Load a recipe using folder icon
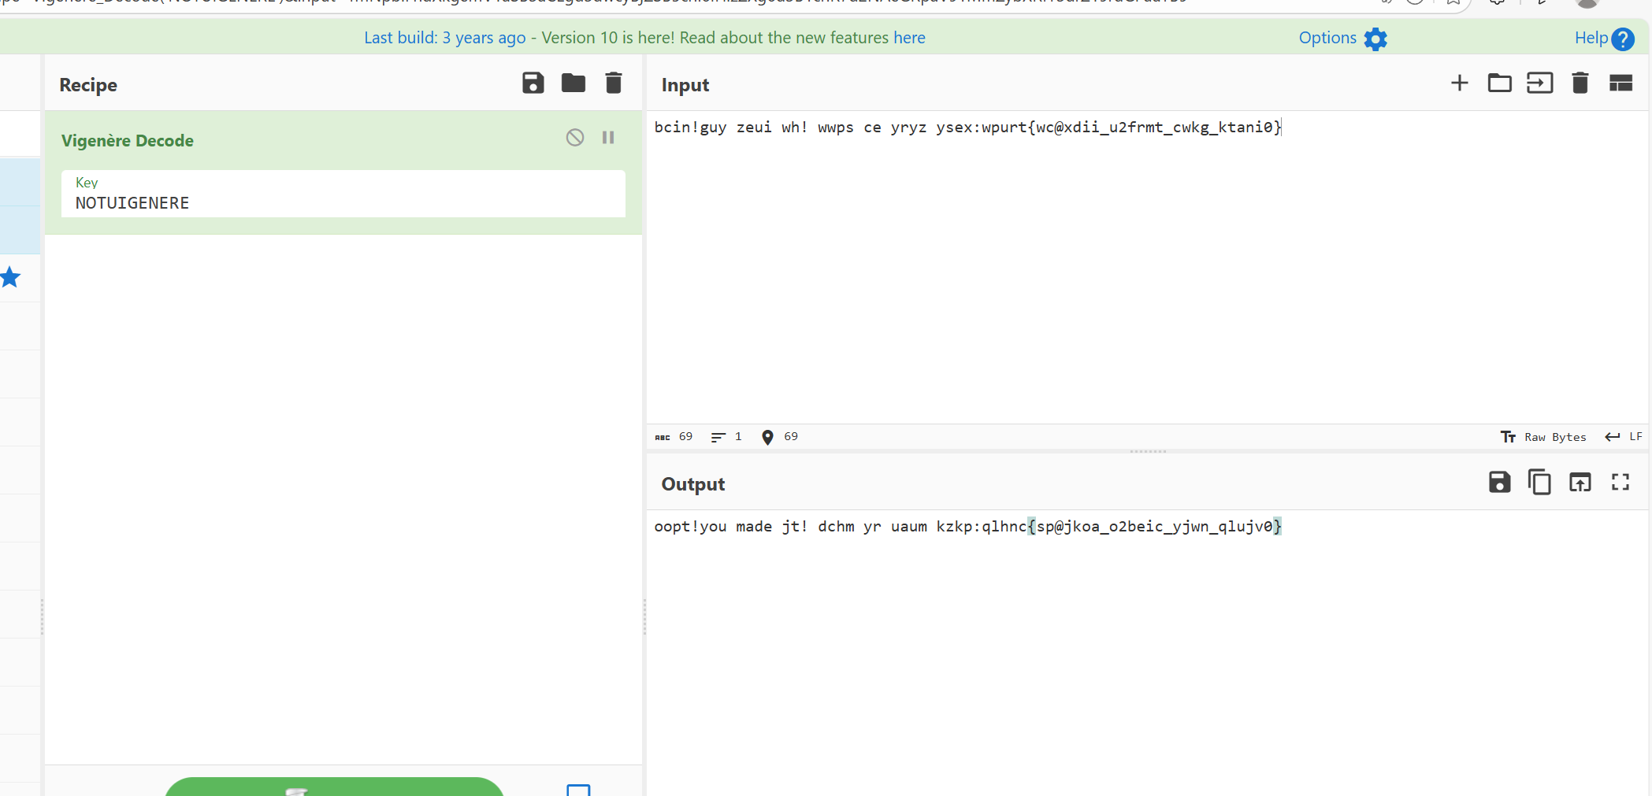 (573, 83)
